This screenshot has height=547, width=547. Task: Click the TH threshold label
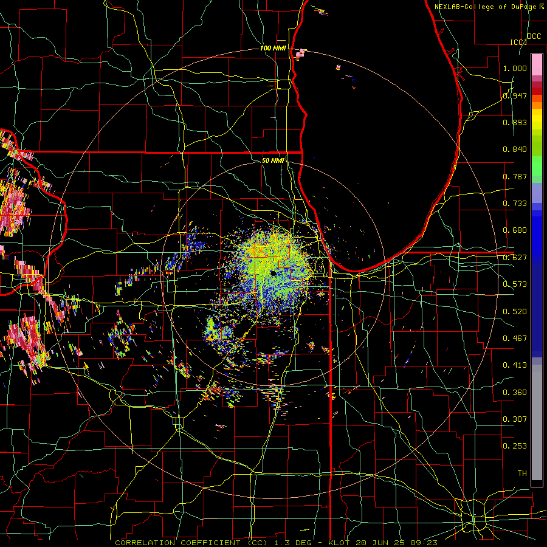(522, 473)
